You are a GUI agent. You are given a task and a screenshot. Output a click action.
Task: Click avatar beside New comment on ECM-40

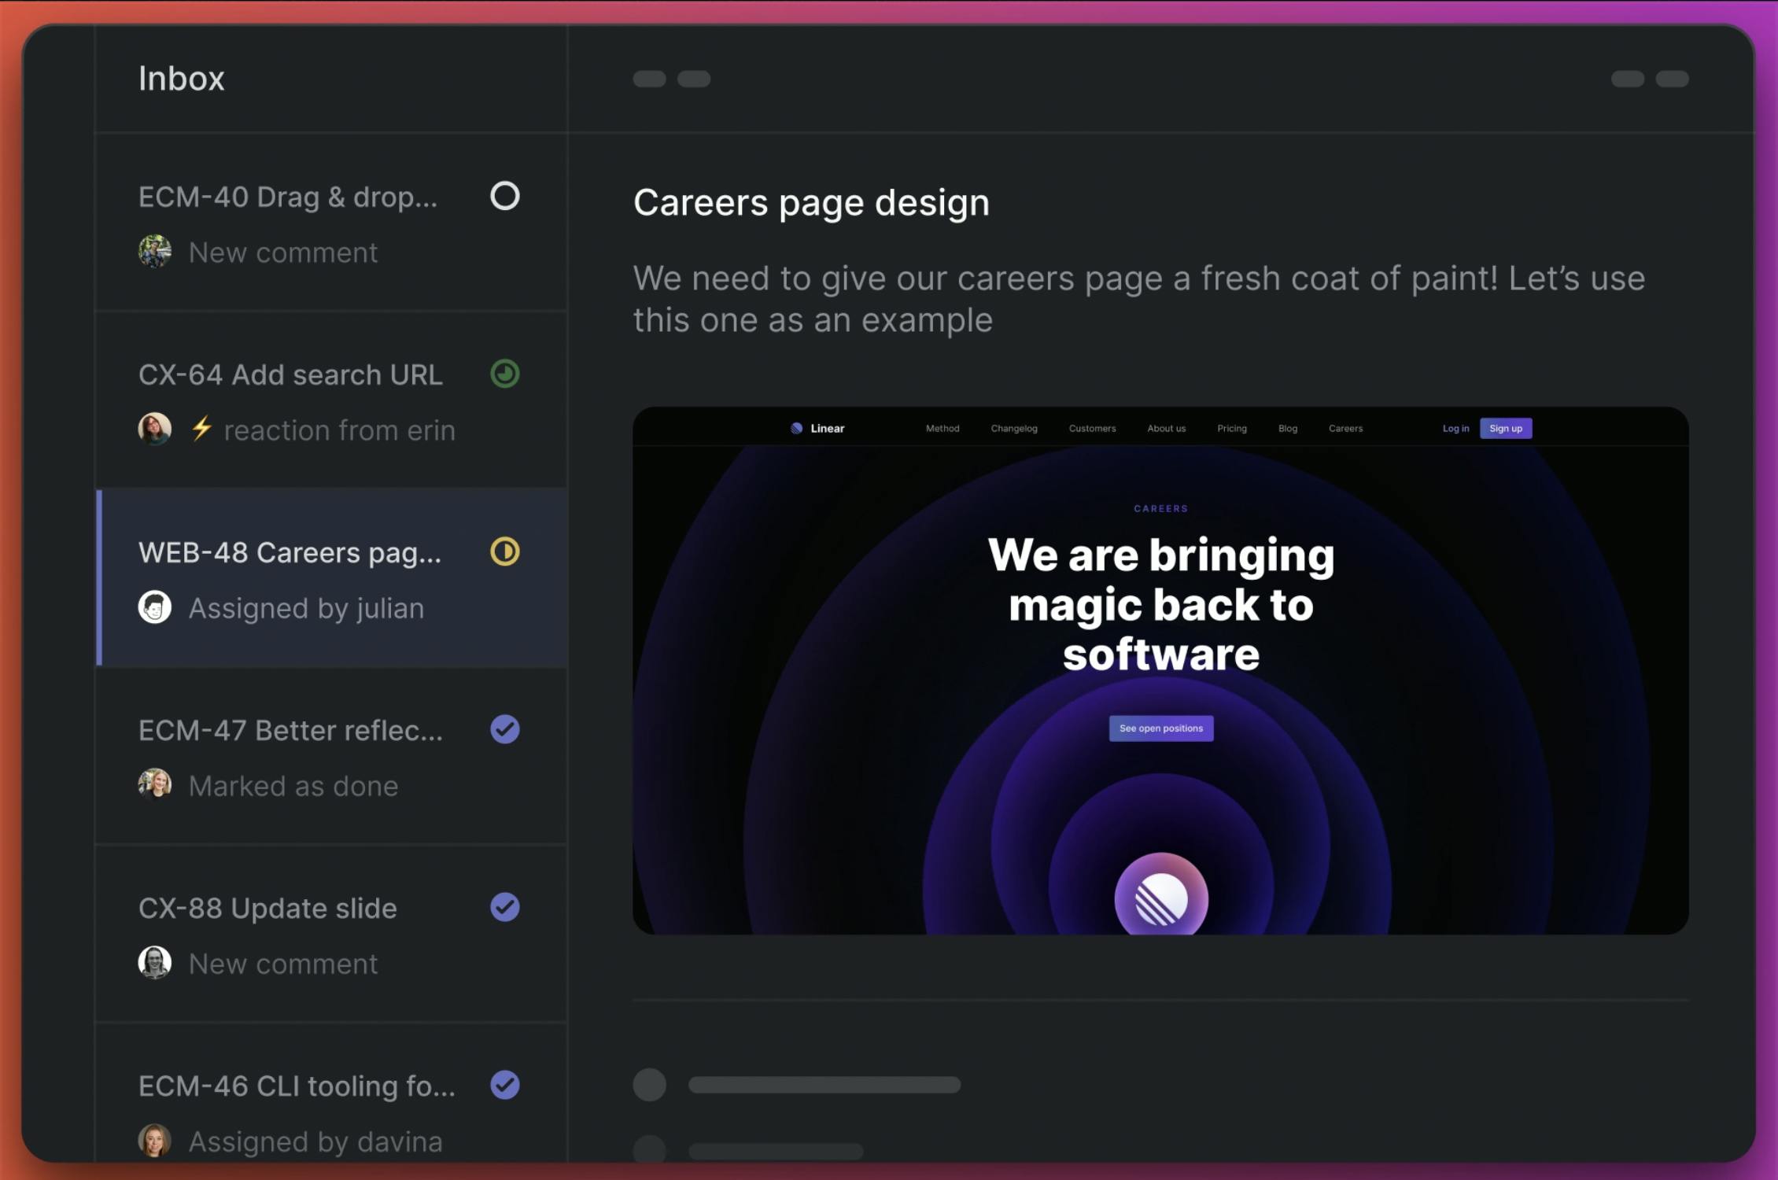[x=155, y=252]
